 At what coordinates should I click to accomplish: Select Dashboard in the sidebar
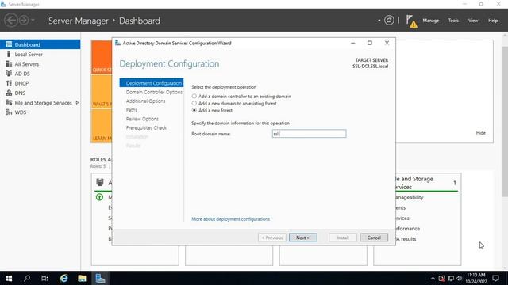click(40, 44)
